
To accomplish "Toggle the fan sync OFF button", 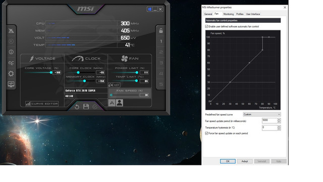I will [x=115, y=85].
